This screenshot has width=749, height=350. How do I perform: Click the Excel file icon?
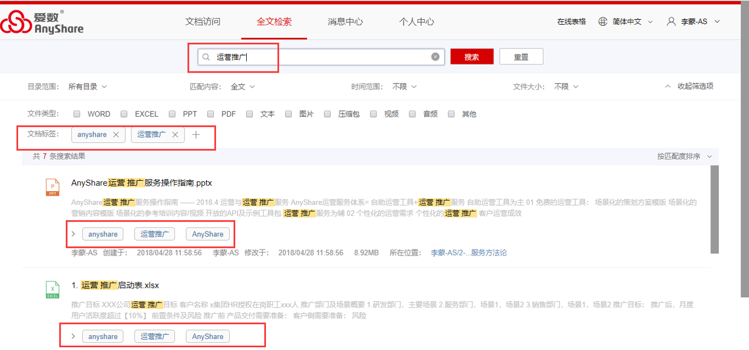[53, 290]
